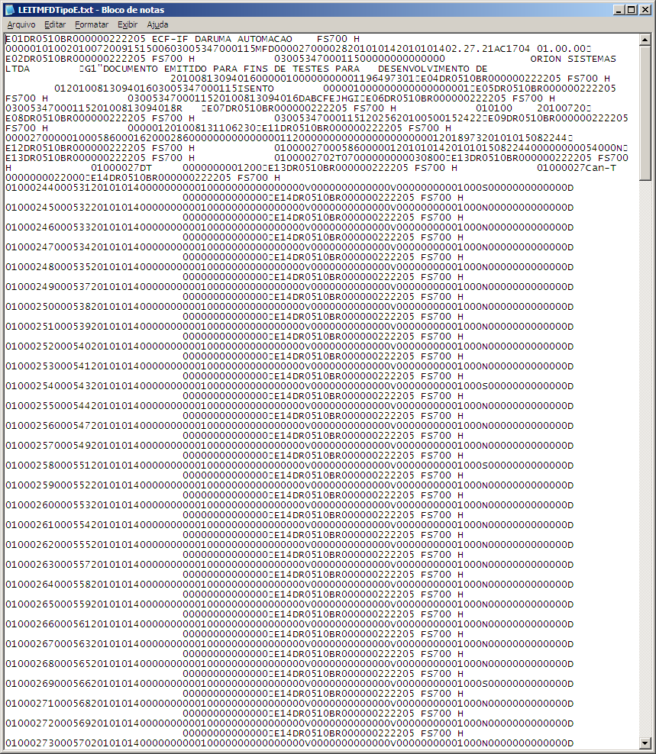Click the Notepad icon in the title bar
The image size is (656, 754).
[9, 10]
